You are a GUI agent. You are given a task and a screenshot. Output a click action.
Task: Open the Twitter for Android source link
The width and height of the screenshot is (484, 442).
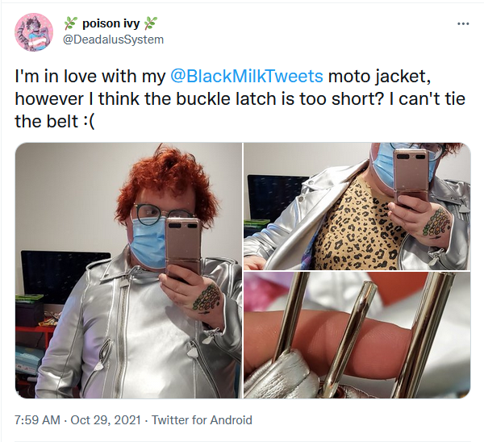(202, 420)
